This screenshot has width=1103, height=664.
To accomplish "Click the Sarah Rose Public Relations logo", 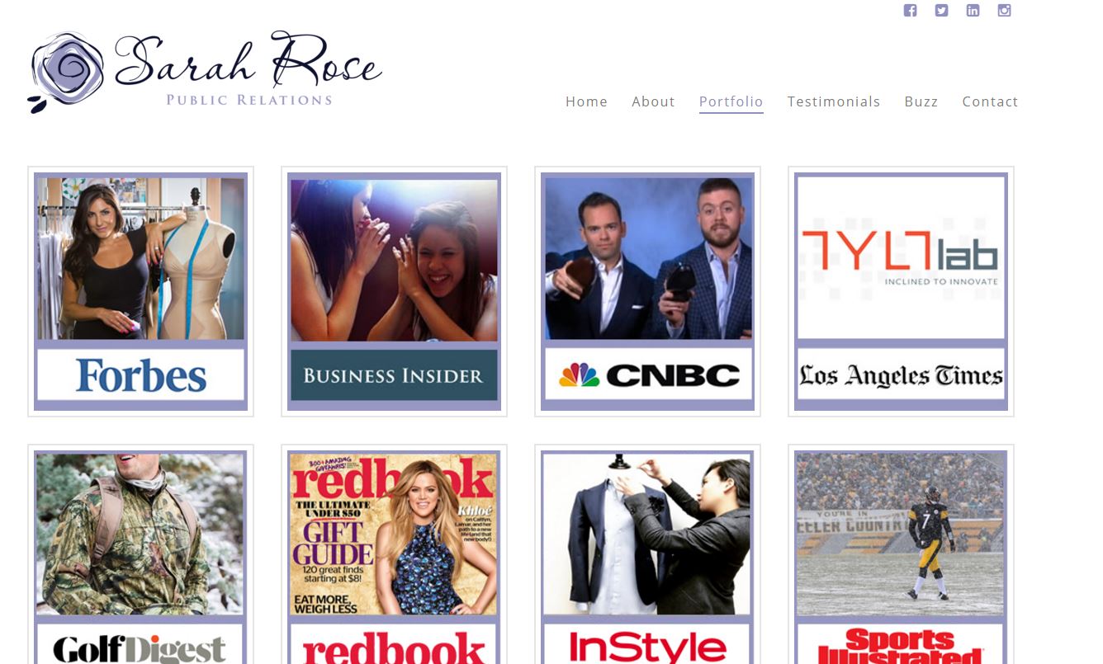I will point(204,72).
